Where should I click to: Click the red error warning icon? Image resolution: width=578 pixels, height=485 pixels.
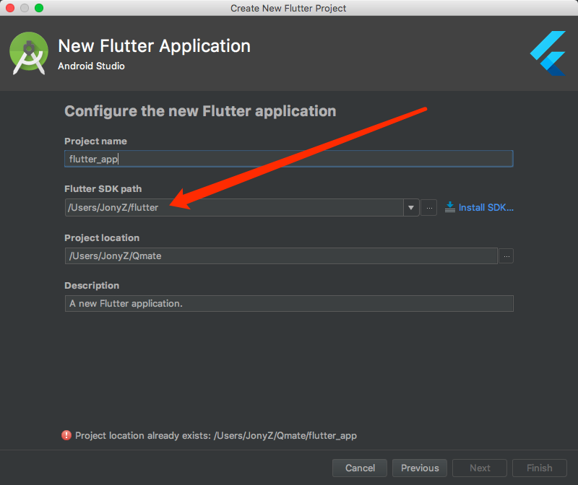(66, 435)
